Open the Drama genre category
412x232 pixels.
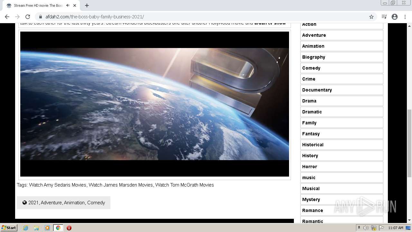tap(342, 101)
